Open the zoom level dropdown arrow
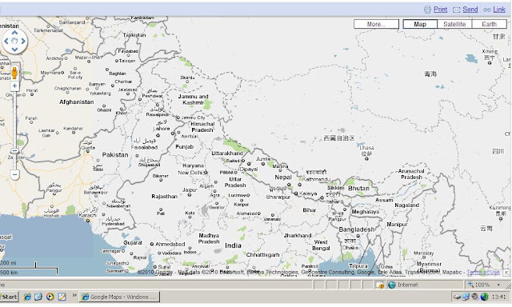This screenshot has width=512, height=307. pos(498,285)
